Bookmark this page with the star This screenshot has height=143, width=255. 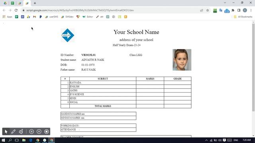(x=208, y=10)
